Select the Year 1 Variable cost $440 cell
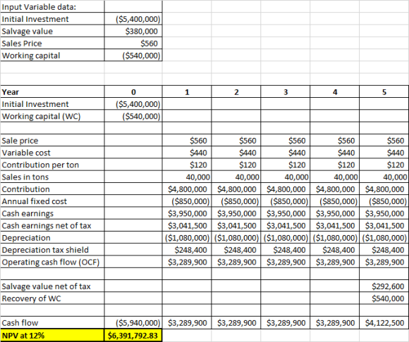This screenshot has width=409, height=342. pyautogui.click(x=187, y=153)
